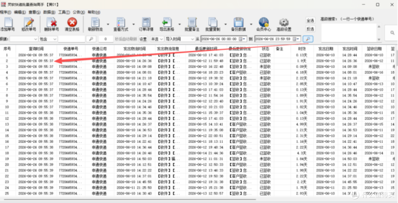398x203 pixels.
Task: Select 4.3天 cell in row 18
Action: 302,153
